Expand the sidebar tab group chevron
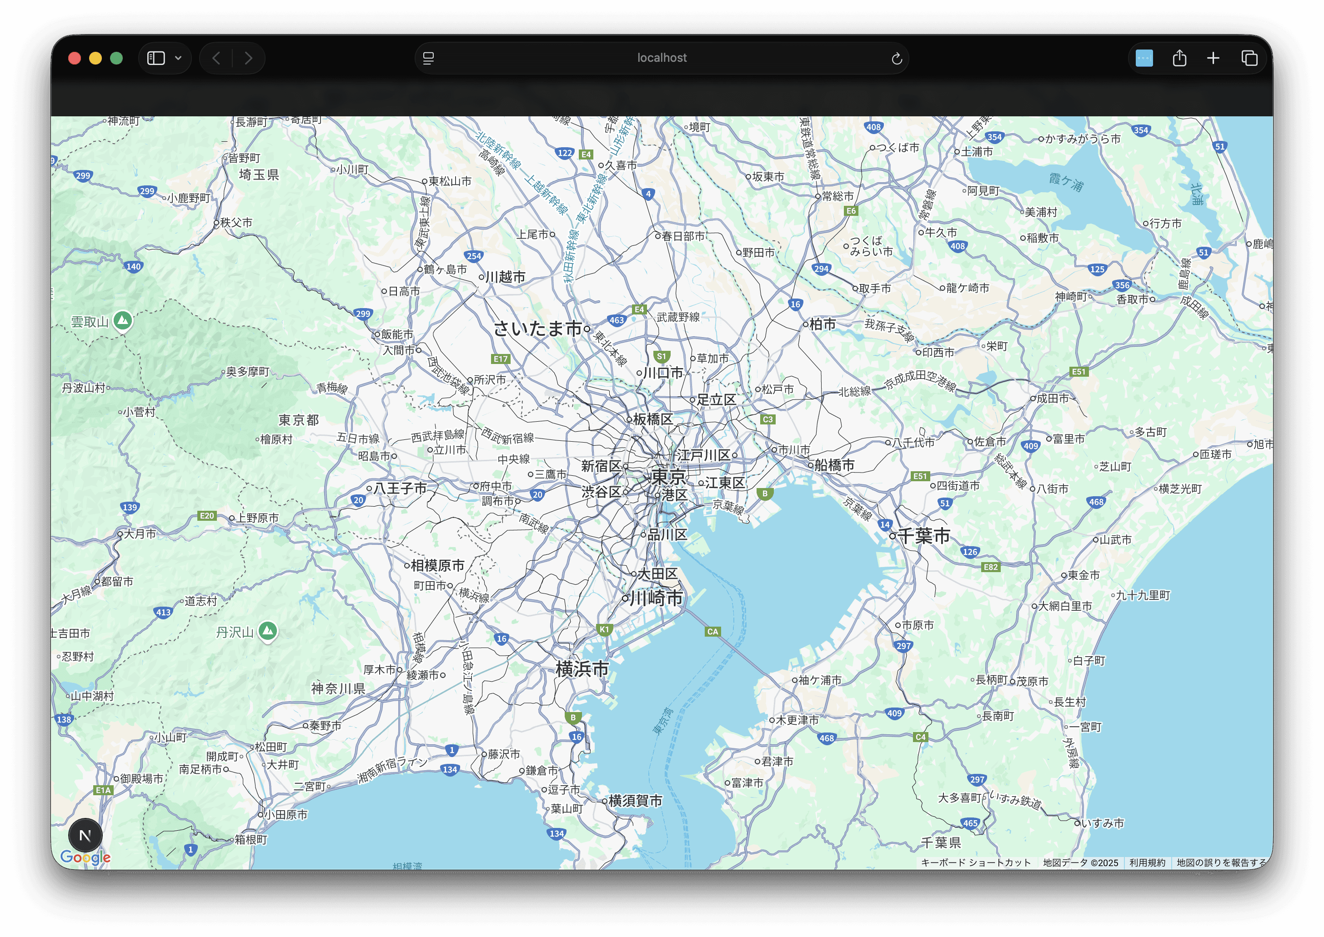 [x=178, y=58]
